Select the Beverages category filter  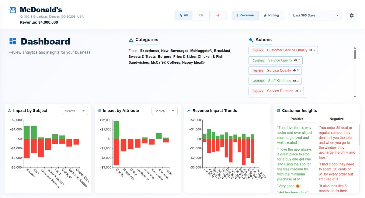pos(179,51)
